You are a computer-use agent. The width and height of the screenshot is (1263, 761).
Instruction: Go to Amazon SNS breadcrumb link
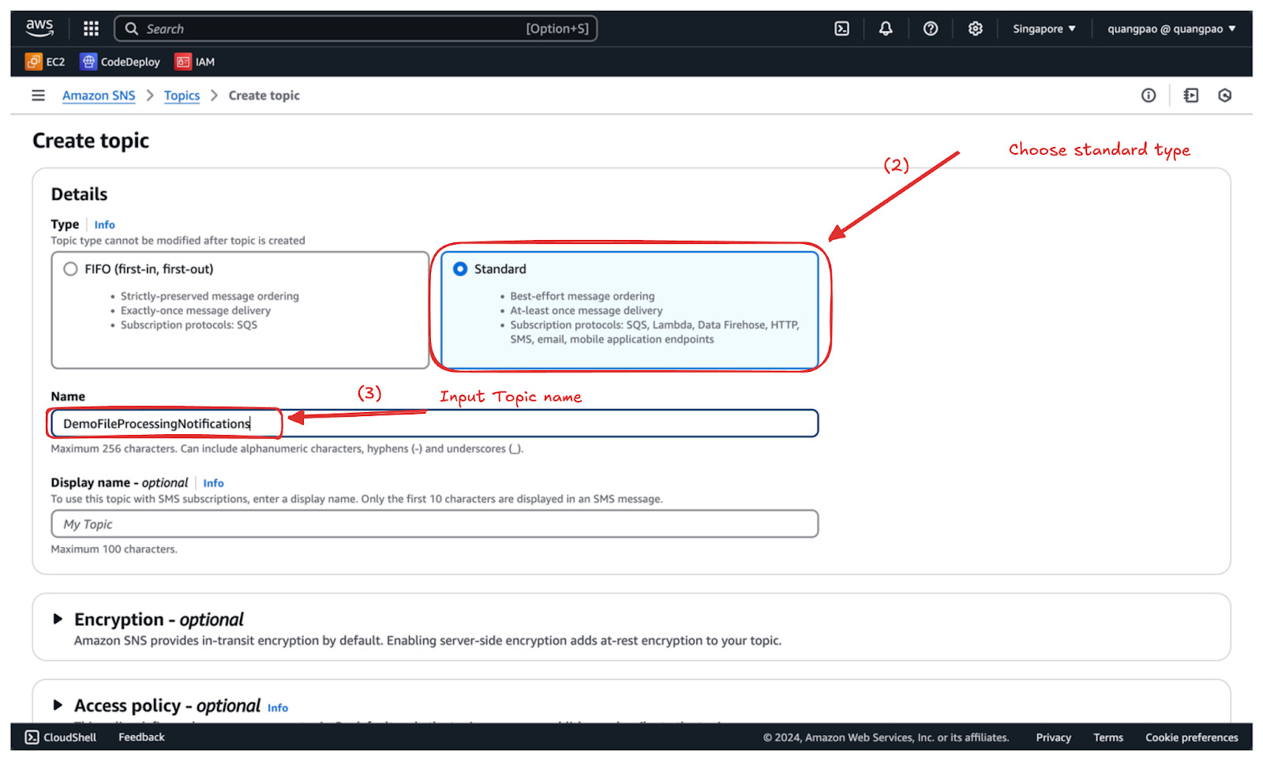[x=99, y=96]
